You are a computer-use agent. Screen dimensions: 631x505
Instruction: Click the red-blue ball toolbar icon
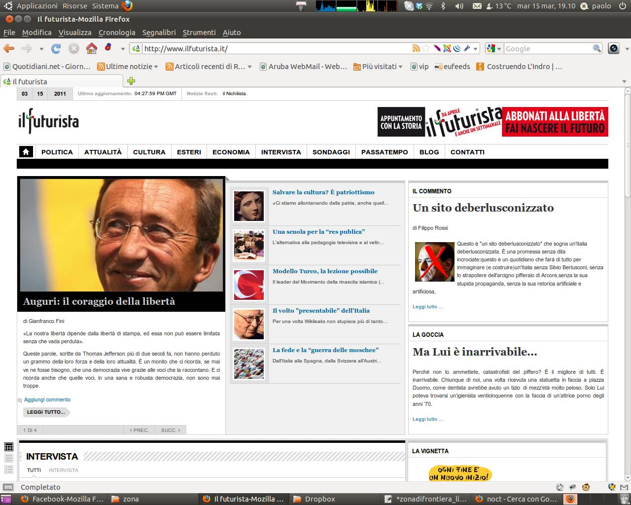pyautogui.click(x=108, y=48)
